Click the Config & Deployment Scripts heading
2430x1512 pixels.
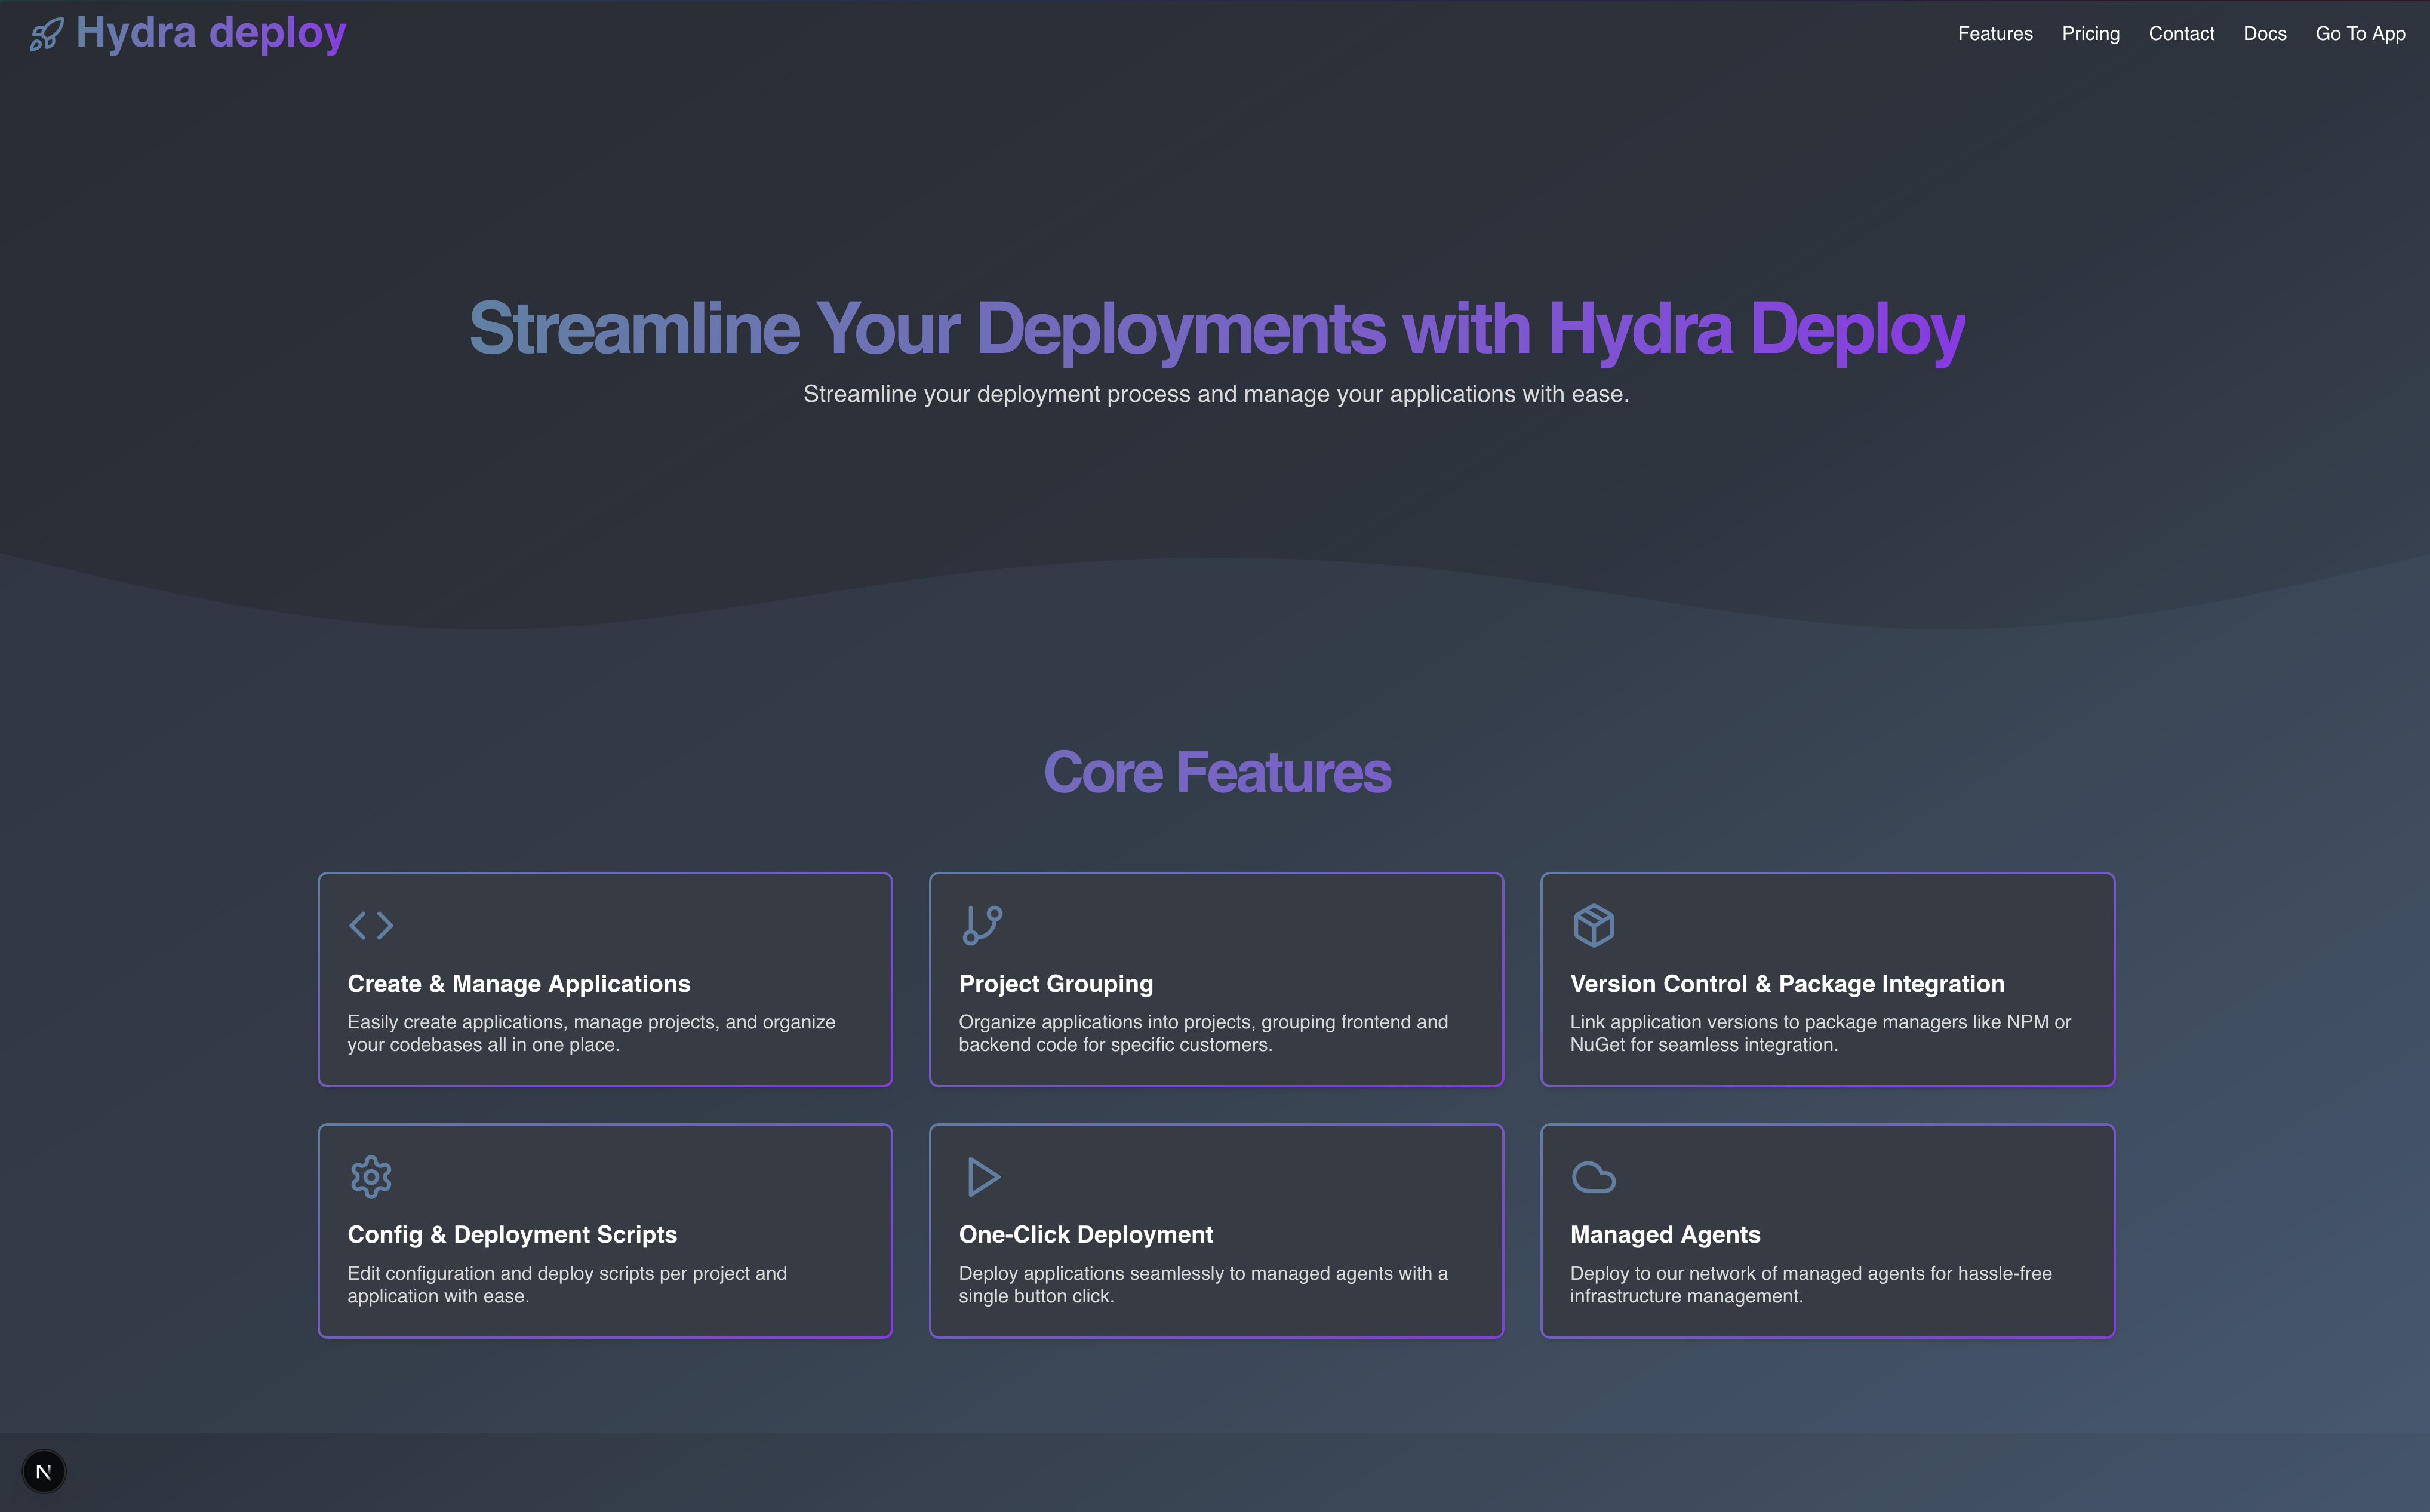point(512,1235)
